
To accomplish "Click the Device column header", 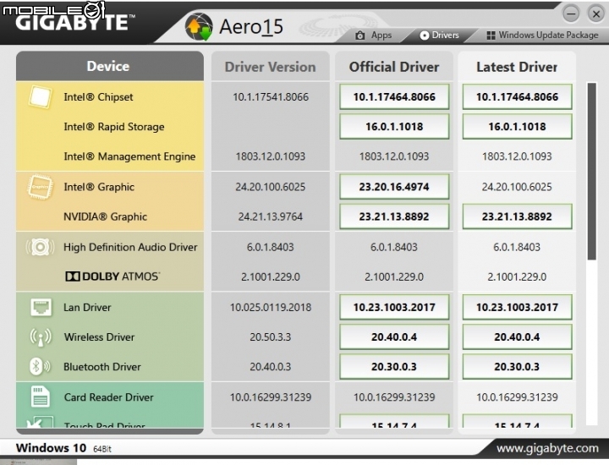I will [109, 66].
